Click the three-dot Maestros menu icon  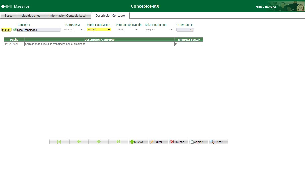[7, 6]
